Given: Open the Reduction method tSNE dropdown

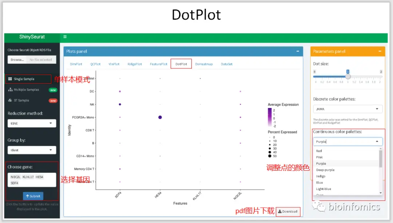Looking at the screenshot, I should (x=32, y=123).
